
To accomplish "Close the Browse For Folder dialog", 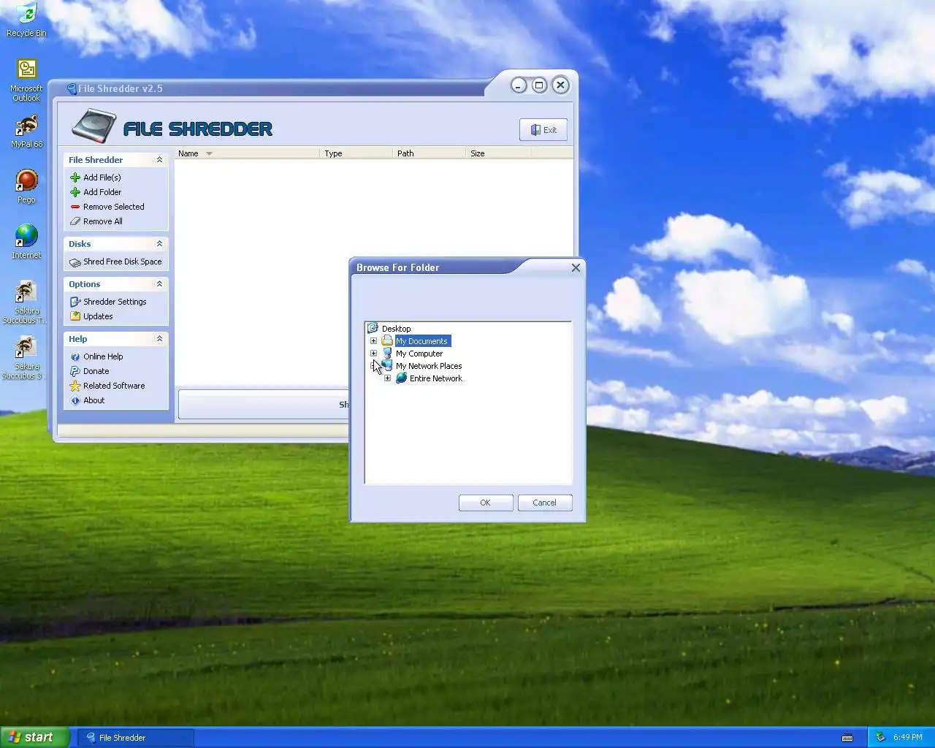I will pos(576,268).
